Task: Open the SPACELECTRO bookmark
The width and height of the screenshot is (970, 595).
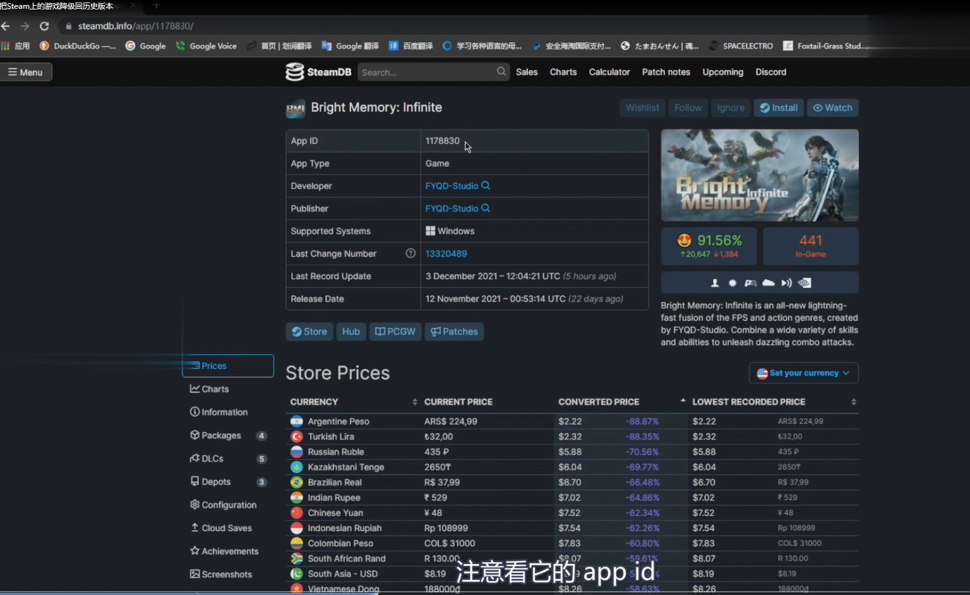Action: point(741,45)
